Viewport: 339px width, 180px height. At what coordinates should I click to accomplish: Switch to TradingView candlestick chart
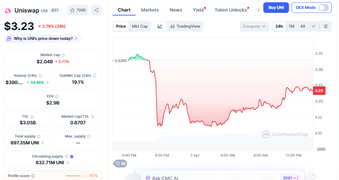[x=185, y=26]
